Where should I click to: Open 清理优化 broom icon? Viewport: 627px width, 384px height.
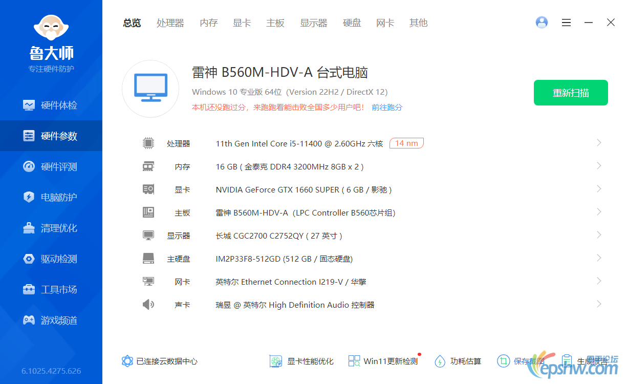[x=29, y=228]
